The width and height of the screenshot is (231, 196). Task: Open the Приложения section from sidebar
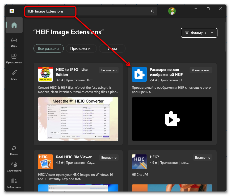[14, 58]
